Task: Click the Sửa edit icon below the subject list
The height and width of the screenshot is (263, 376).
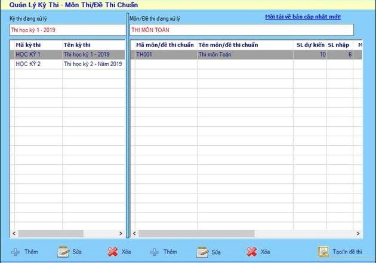Action: (202, 252)
